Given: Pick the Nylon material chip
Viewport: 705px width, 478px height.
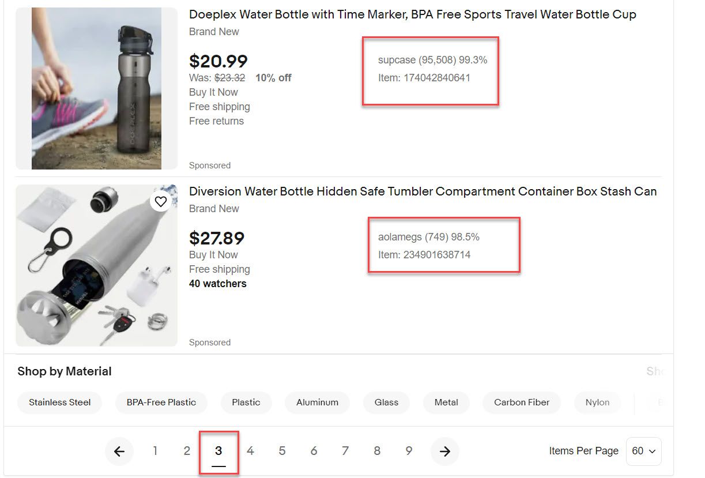Looking at the screenshot, I should point(597,402).
